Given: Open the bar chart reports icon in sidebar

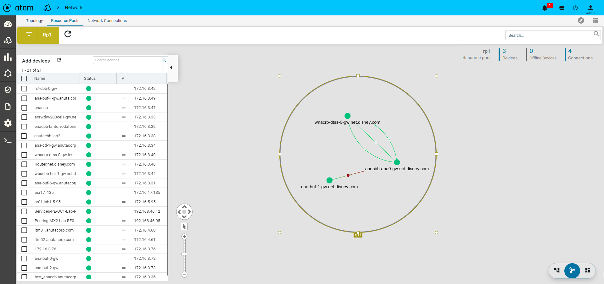Looking at the screenshot, I should coord(8,57).
